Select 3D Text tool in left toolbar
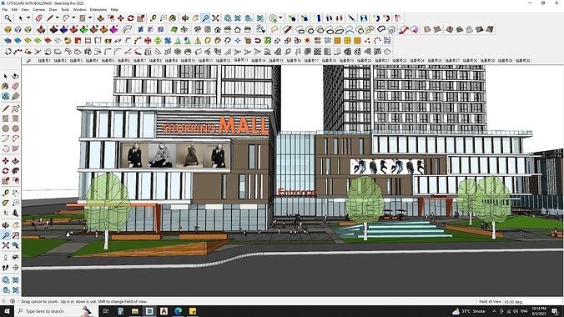 16,213
